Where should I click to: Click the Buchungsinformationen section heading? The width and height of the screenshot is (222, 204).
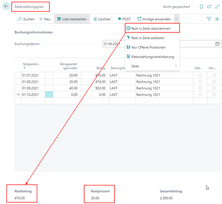coord(34,32)
